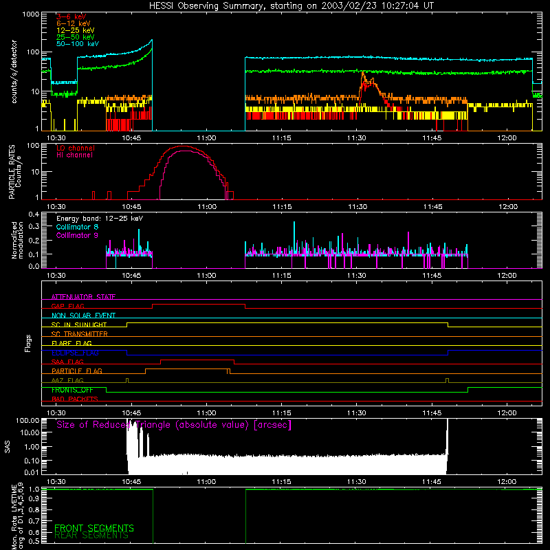Click the '0.4' modulation tick label
550x550 pixels.
coord(34,214)
